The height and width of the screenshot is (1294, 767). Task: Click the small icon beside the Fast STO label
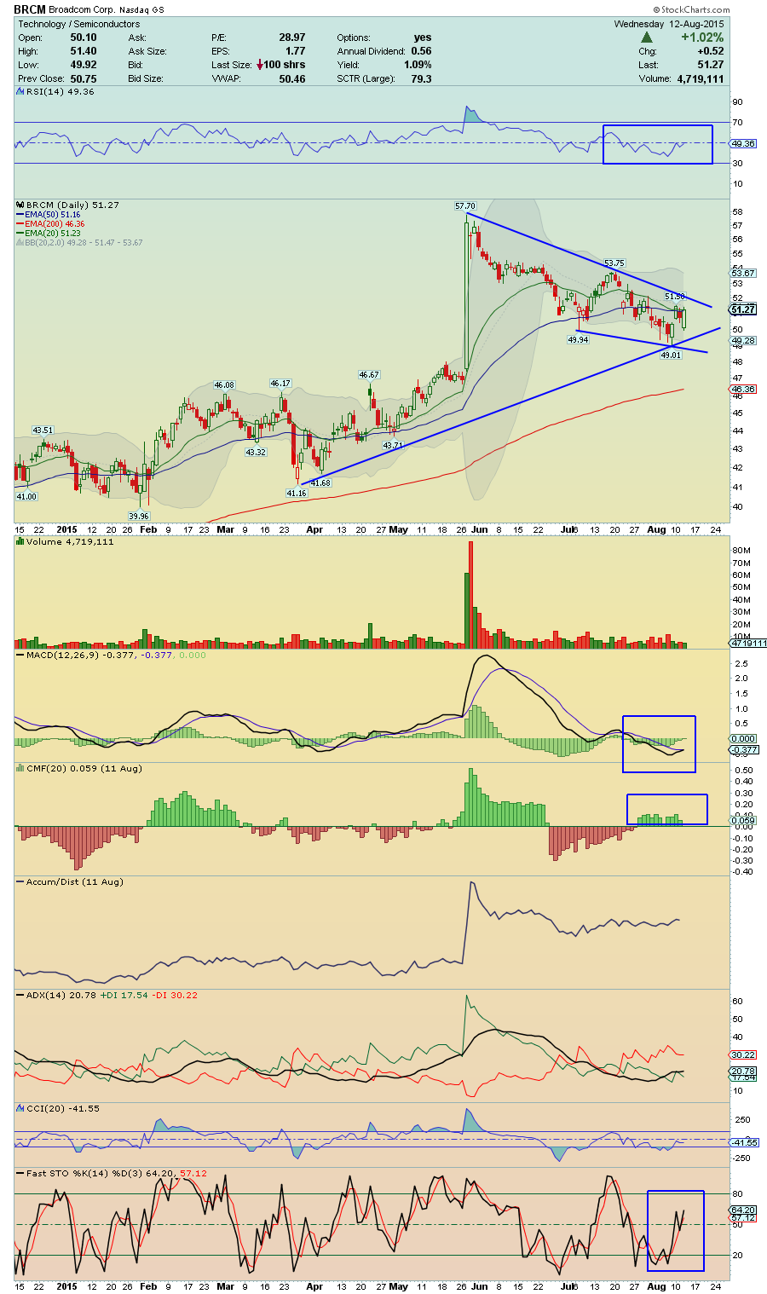[20, 1173]
